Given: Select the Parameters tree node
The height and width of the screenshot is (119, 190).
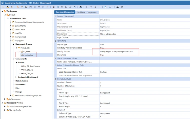Looking at the screenshot, I should coord(21,84).
